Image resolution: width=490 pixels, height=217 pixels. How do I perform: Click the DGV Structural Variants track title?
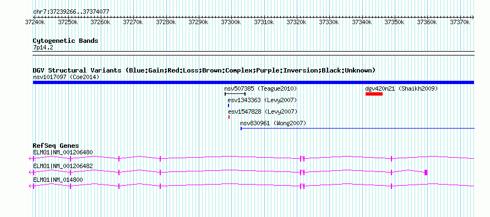pos(204,70)
